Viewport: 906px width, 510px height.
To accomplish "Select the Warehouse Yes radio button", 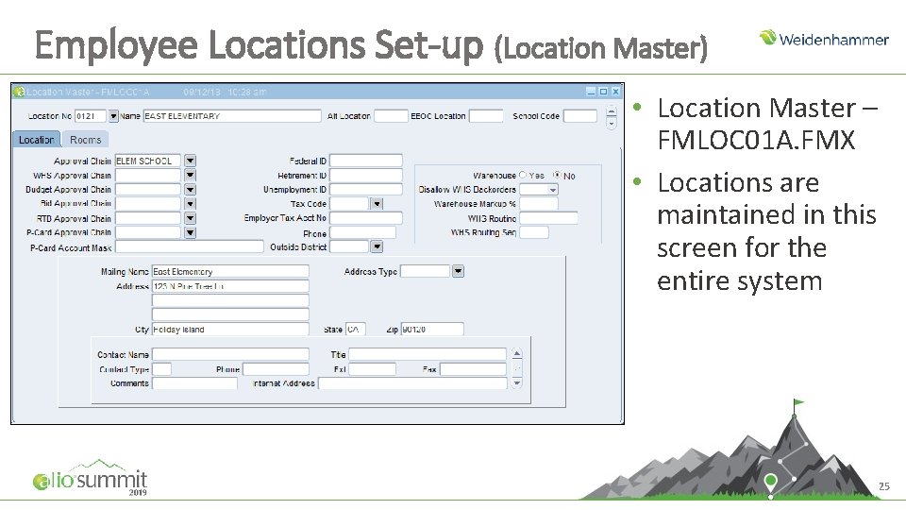I will pos(522,175).
